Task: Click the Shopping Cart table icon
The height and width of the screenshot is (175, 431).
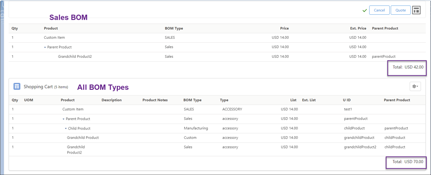Action: [17, 86]
